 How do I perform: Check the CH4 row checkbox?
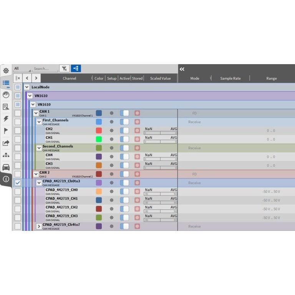18,157
